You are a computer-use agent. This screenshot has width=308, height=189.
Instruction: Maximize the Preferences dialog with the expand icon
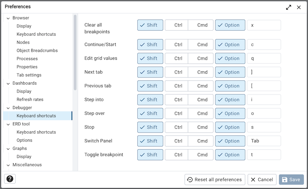[289, 7]
